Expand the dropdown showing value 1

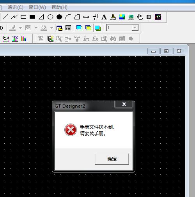point(135,28)
